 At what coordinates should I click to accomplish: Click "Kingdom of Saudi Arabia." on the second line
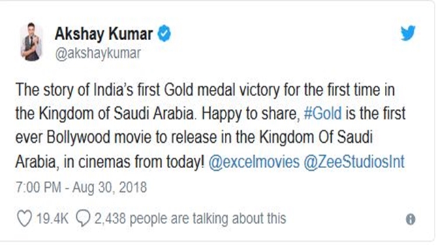pyautogui.click(x=116, y=114)
